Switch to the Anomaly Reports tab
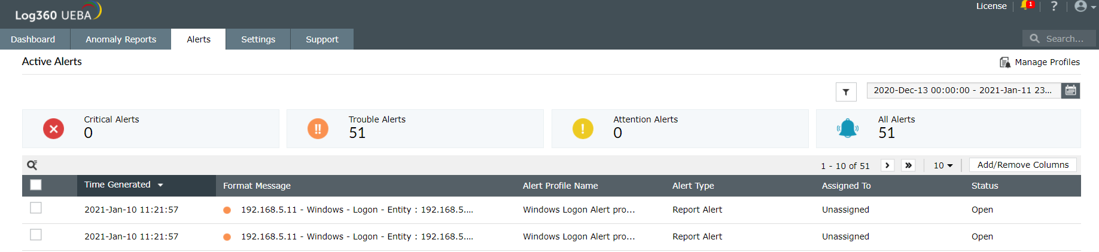 [x=121, y=39]
